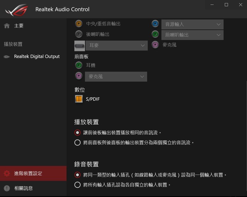Click the ROG logo in title bar
Screen dimensions: 247x197
click(16, 10)
